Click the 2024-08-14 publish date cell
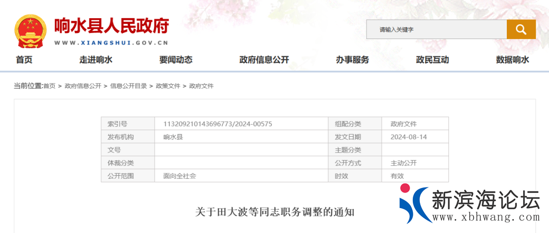 click(408, 137)
